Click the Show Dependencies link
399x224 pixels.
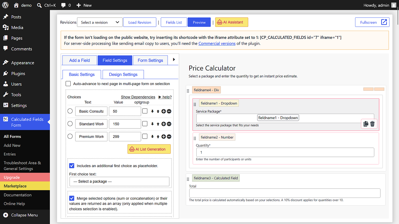tap(138, 97)
